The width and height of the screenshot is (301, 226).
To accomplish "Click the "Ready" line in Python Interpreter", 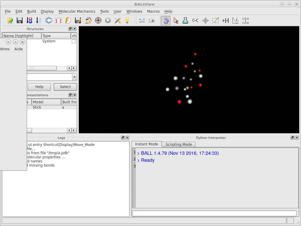I will point(148,160).
